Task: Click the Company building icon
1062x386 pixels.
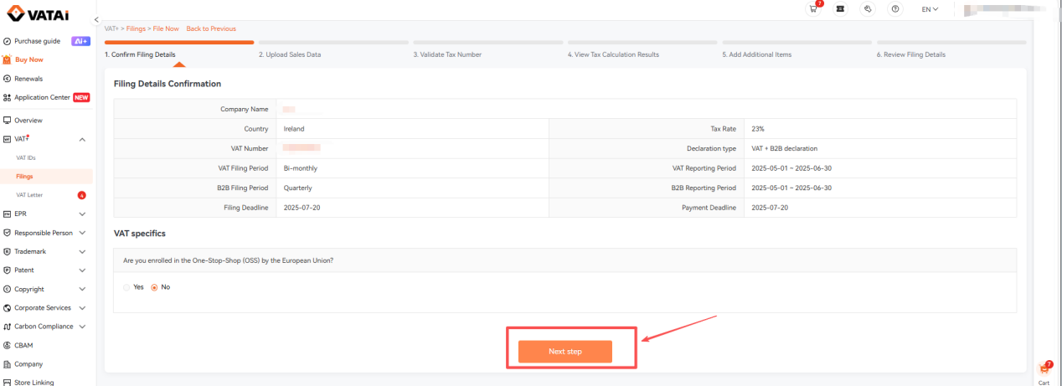Action: pos(7,364)
